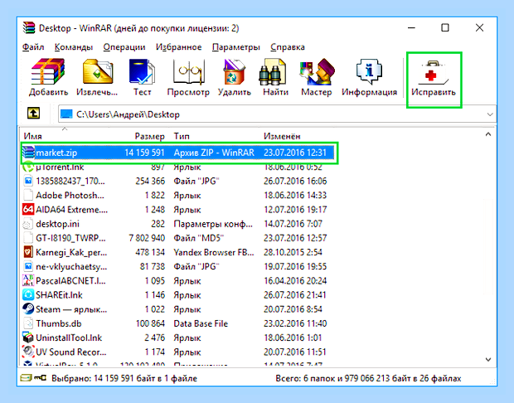The height and width of the screenshot is (403, 514).
Task: Select the Thumbs.db file name
Action: click(59, 323)
